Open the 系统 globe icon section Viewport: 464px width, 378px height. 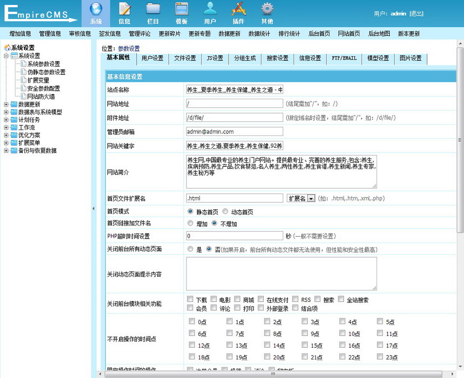[x=96, y=14]
